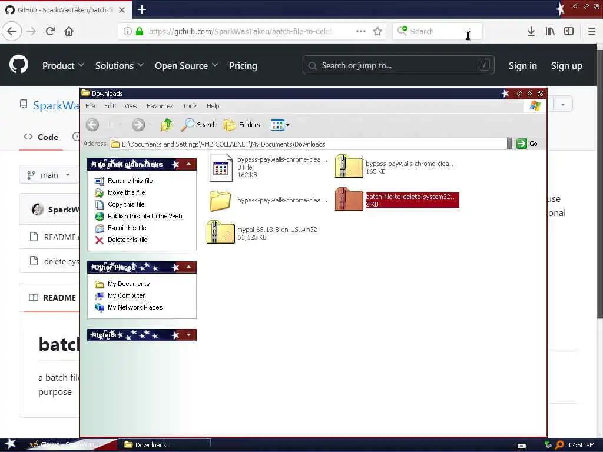
Task: Click the green Go button
Action: click(x=527, y=144)
